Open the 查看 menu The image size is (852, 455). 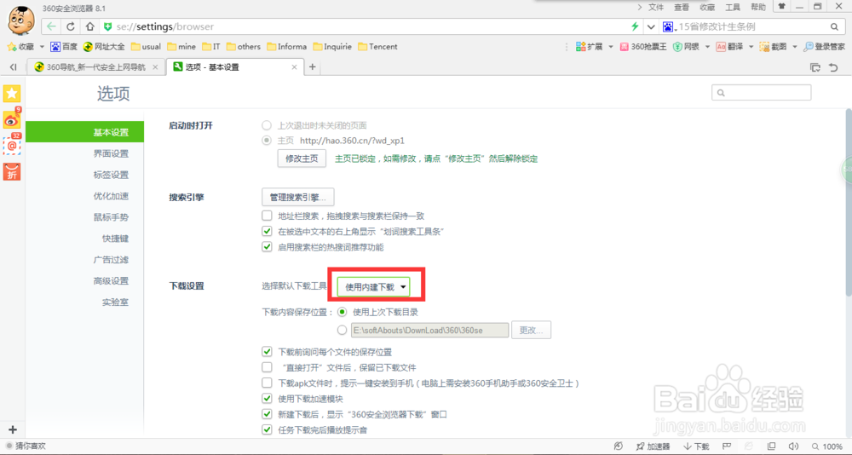682,7
